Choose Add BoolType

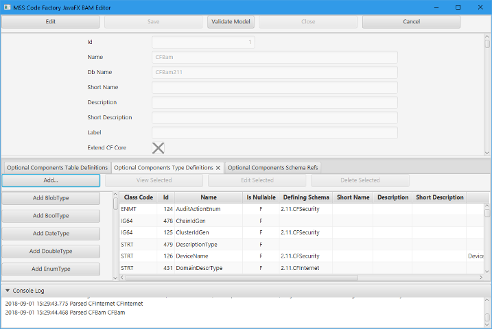coord(51,216)
